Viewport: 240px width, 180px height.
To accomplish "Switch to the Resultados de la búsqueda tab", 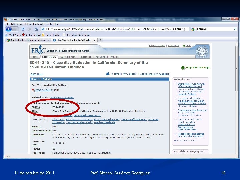I will [28, 40].
